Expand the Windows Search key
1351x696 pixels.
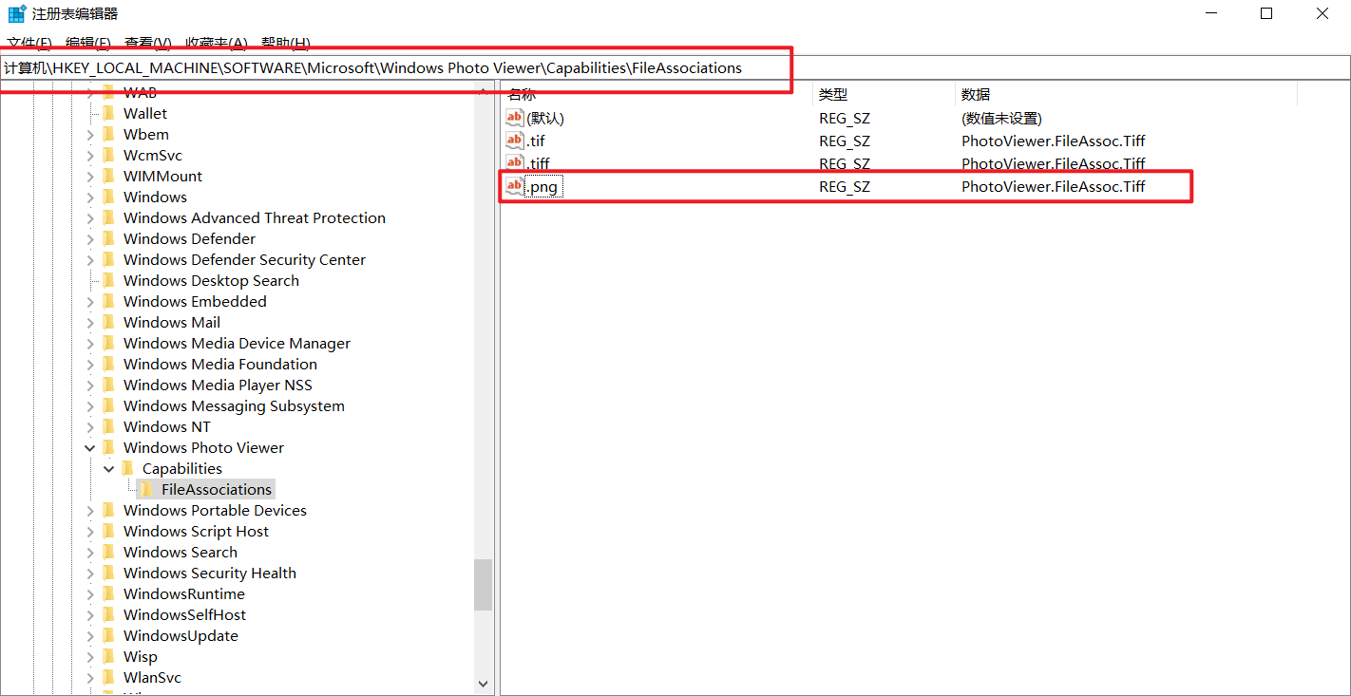coord(90,552)
